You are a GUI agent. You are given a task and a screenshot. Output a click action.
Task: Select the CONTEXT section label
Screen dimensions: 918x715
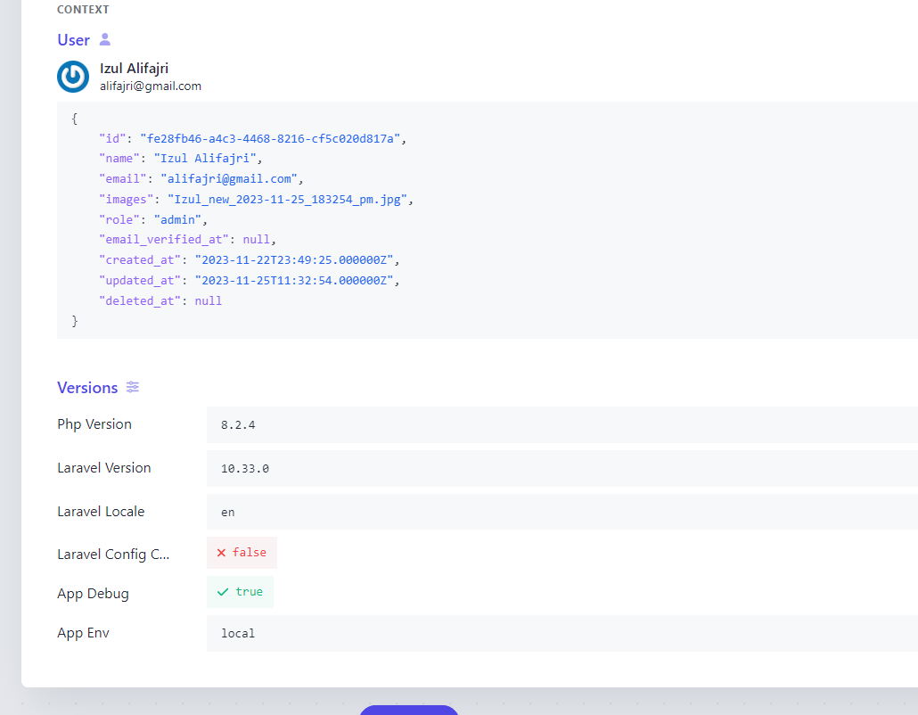click(x=83, y=10)
